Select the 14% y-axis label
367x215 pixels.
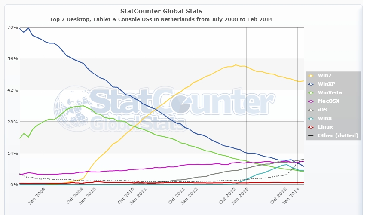[12, 153]
